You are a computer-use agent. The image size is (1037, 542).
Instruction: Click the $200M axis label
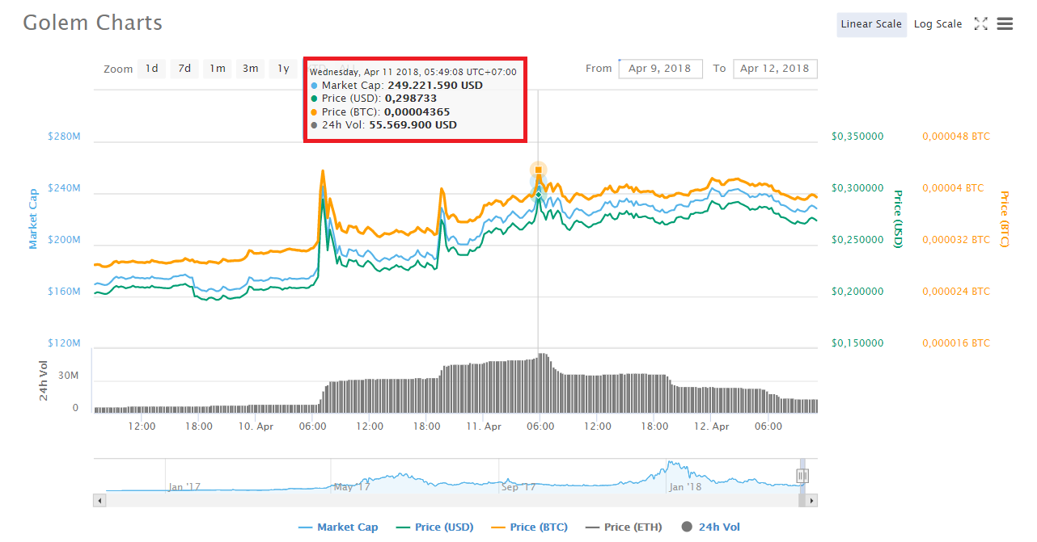pyautogui.click(x=65, y=240)
